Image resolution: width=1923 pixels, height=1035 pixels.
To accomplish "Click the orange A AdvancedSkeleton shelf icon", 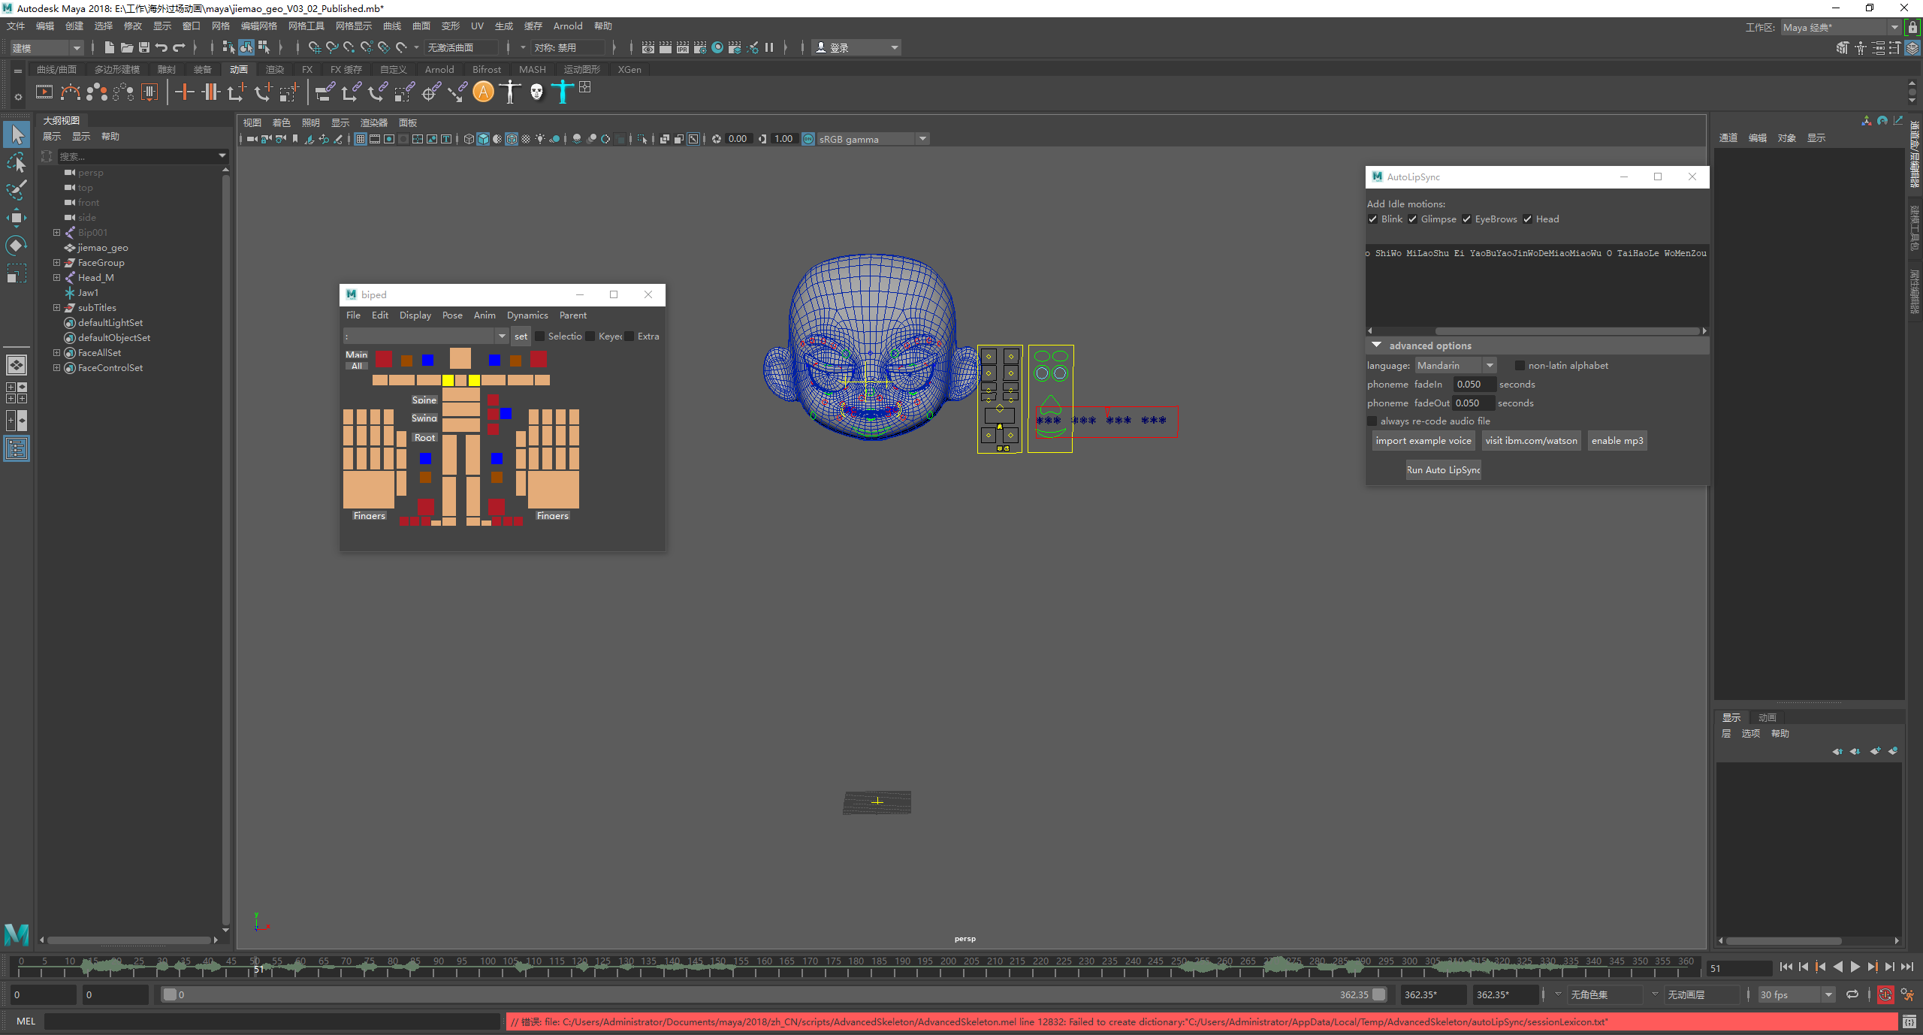I will tap(484, 92).
